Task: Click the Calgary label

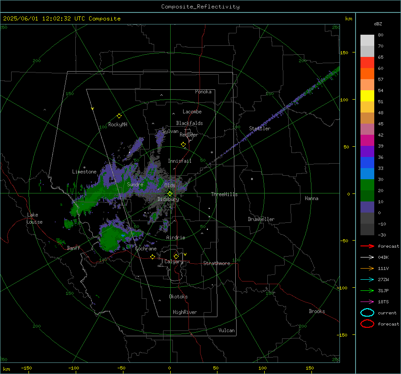Action: click(x=174, y=261)
